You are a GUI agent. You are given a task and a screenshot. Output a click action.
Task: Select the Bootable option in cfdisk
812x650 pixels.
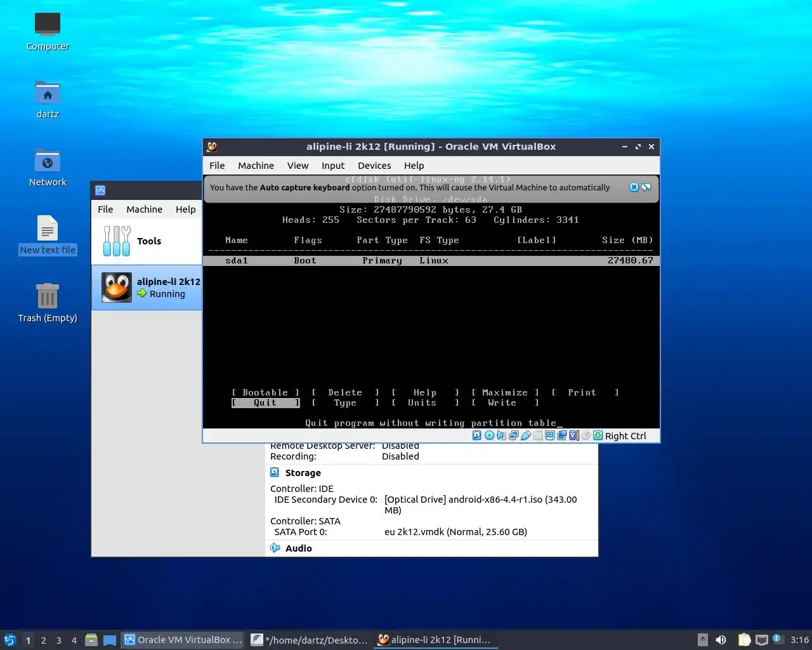pyautogui.click(x=265, y=393)
